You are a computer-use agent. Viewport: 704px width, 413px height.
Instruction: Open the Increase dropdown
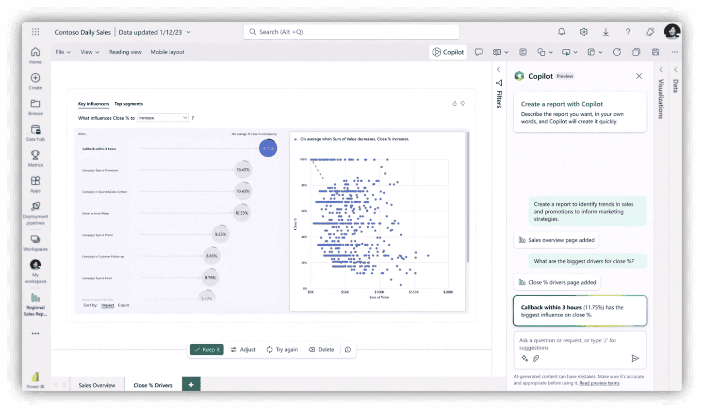click(163, 118)
